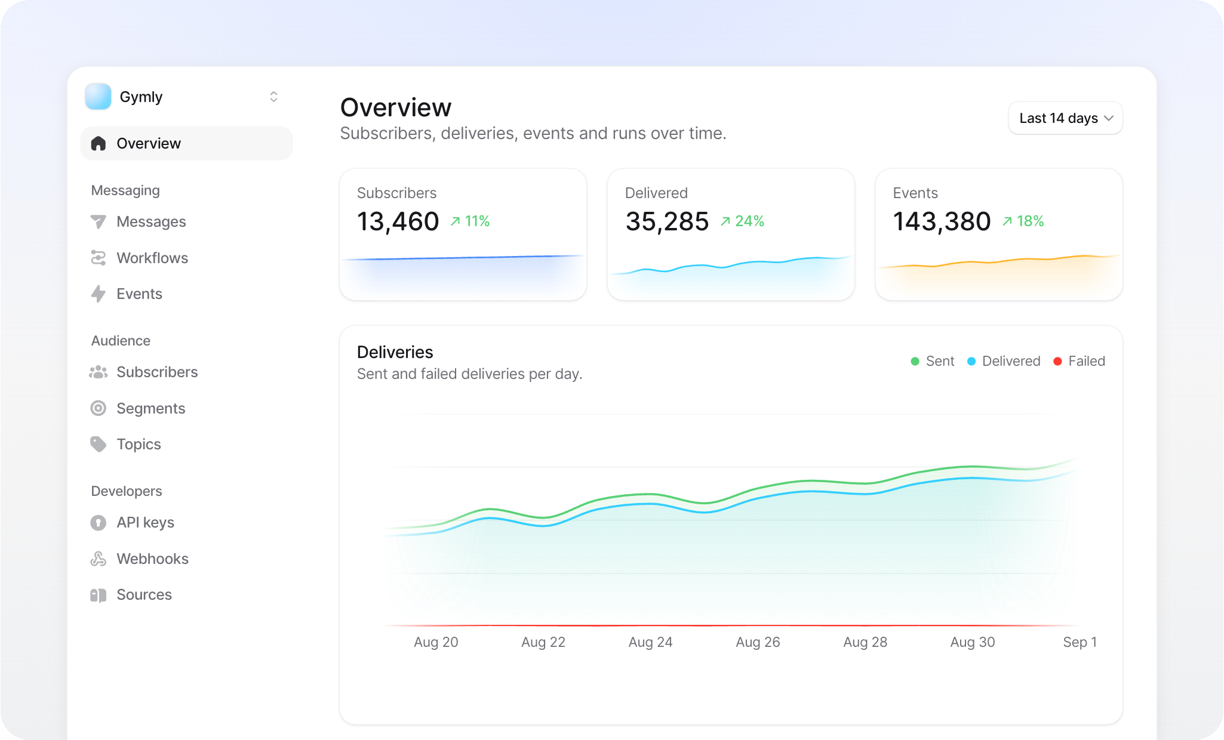Click the Workflows route icon
1224x740 pixels.
point(99,258)
